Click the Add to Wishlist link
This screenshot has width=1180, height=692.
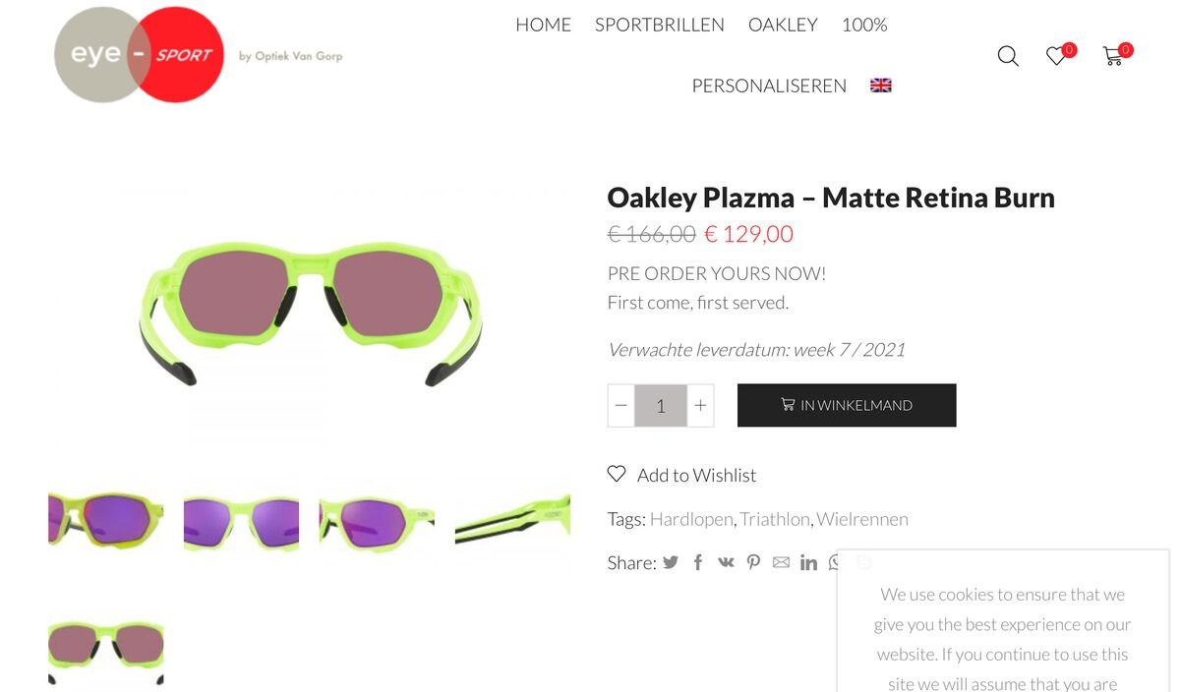pyautogui.click(x=696, y=476)
